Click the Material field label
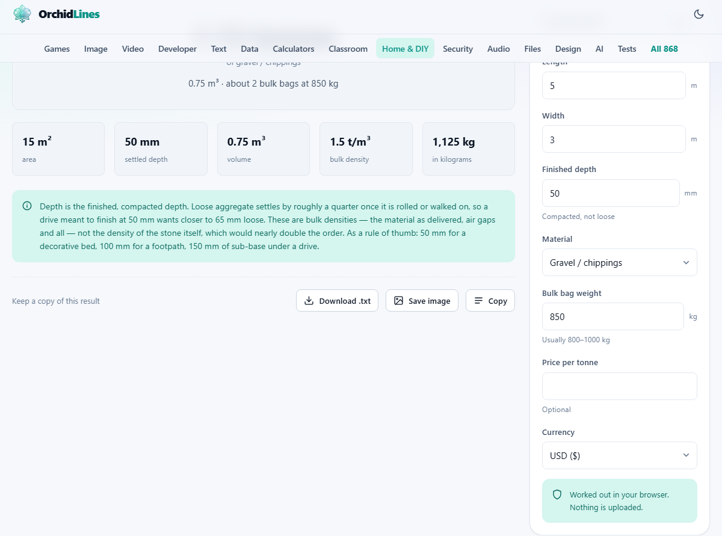 [x=557, y=239]
